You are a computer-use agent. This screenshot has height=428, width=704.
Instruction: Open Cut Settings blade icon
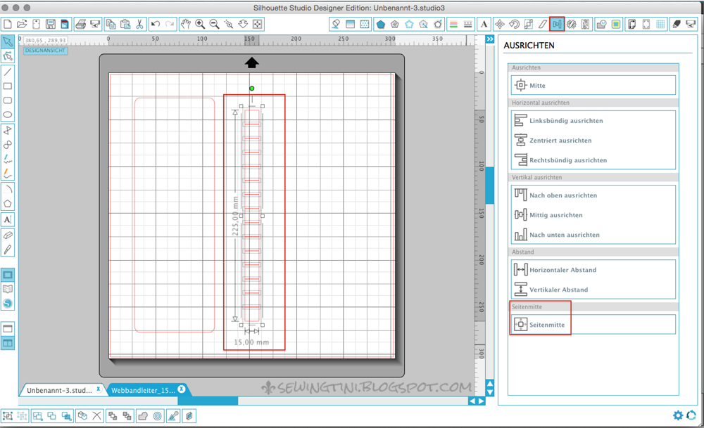pos(676,24)
